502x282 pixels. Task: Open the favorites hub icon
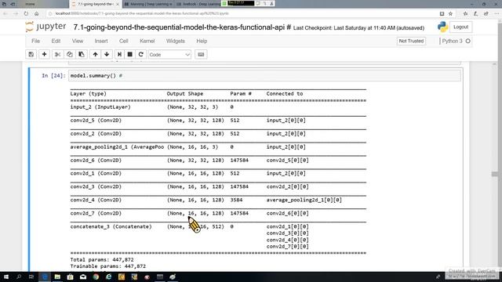coord(465,13)
